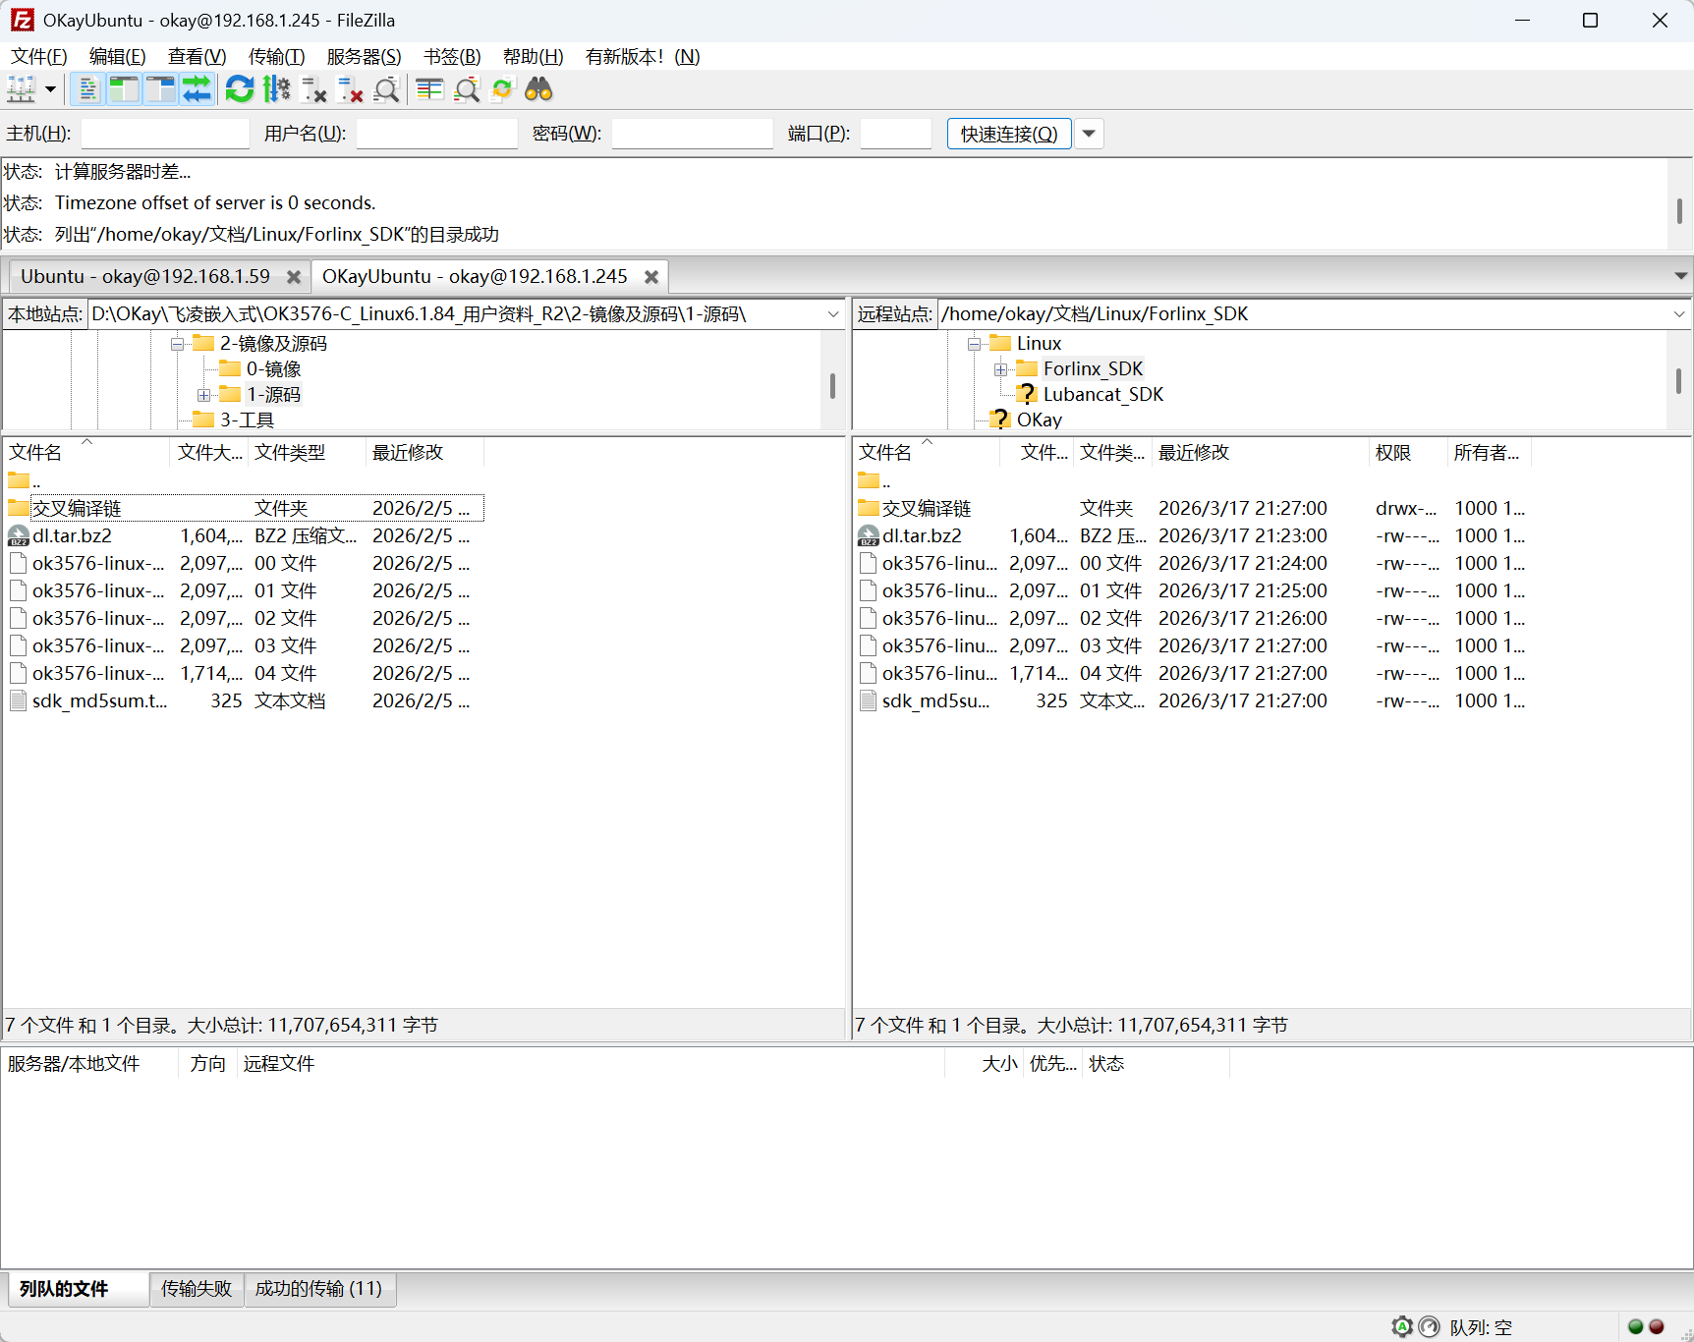
Task: Sort remote files by 权限 column
Action: pos(1407,453)
